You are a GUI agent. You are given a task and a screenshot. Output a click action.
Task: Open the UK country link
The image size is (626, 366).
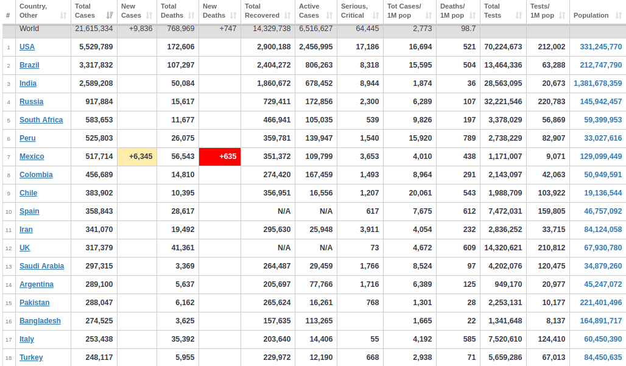(25, 248)
